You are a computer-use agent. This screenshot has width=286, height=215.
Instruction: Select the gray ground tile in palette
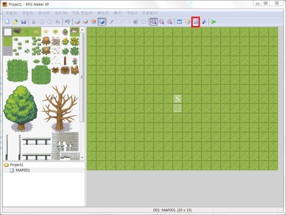click(8, 51)
